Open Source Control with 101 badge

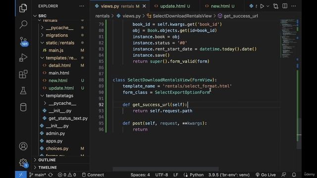click(x=23, y=42)
